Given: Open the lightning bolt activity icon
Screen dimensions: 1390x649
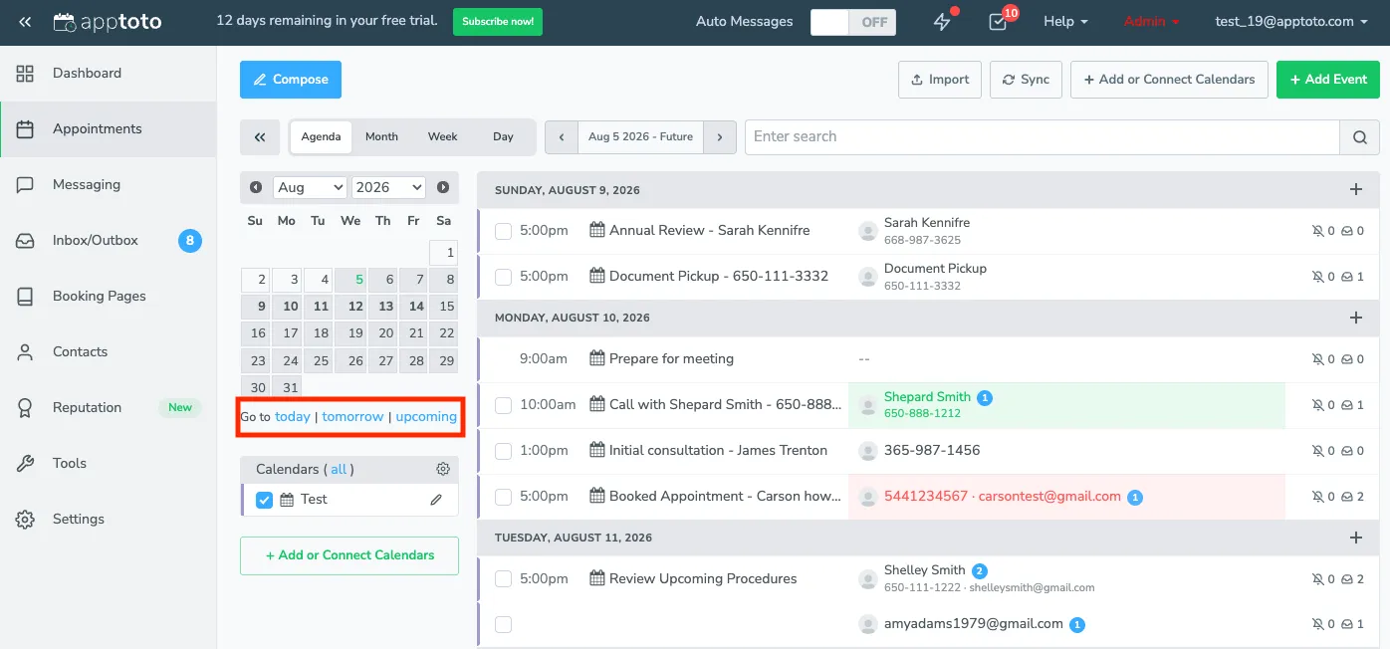Looking at the screenshot, I should point(942,22).
